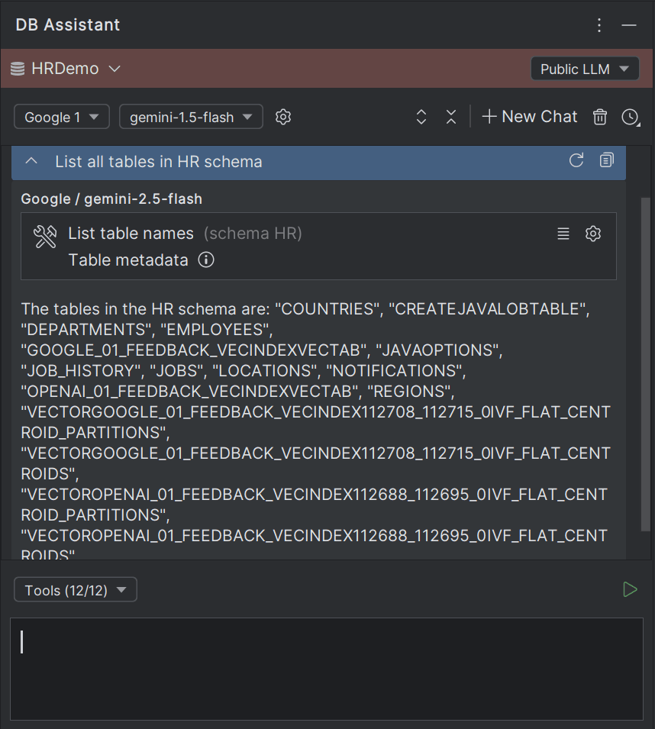Click the List all tables in HR schema text
The image size is (655, 729).
(159, 162)
